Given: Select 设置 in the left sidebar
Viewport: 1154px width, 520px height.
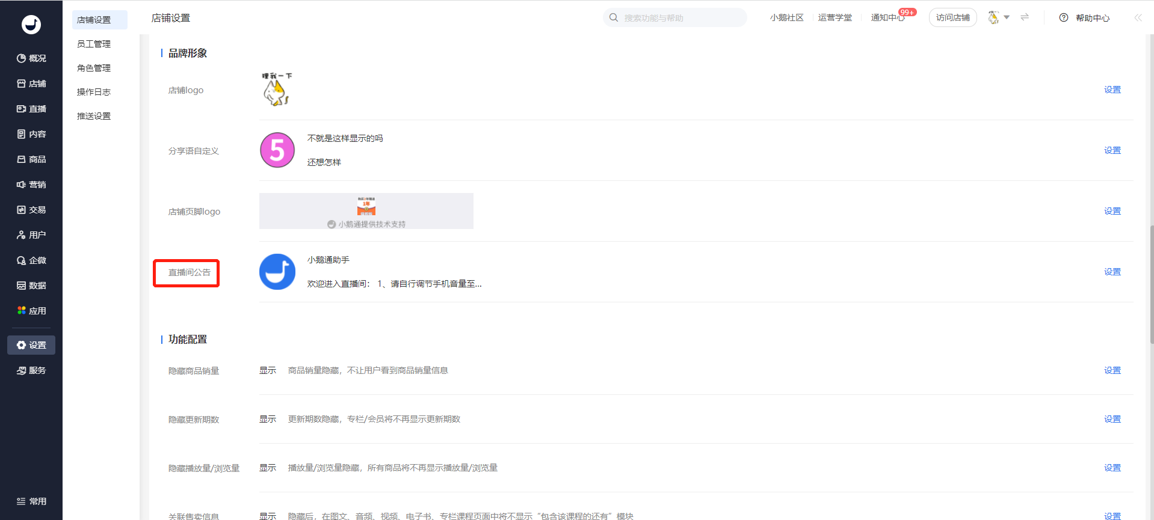Looking at the screenshot, I should [x=31, y=345].
